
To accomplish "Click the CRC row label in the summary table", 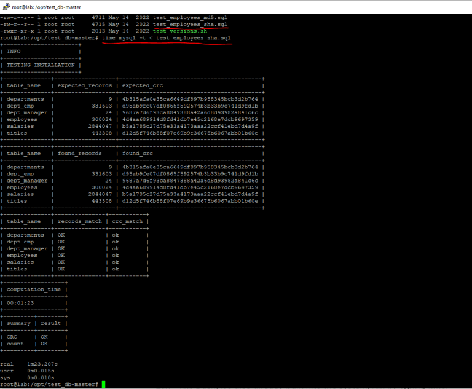I will (12, 337).
